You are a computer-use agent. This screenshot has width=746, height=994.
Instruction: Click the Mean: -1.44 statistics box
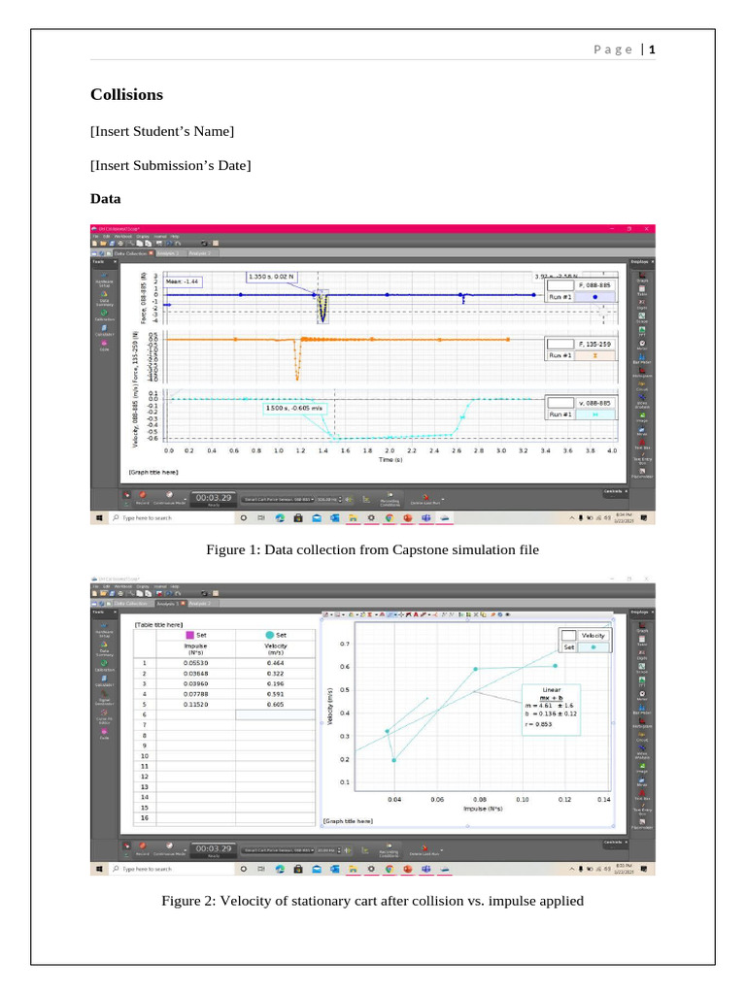183,282
